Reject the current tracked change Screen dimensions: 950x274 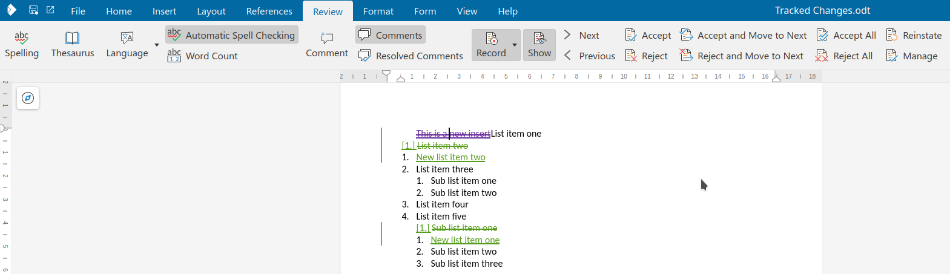tap(646, 56)
